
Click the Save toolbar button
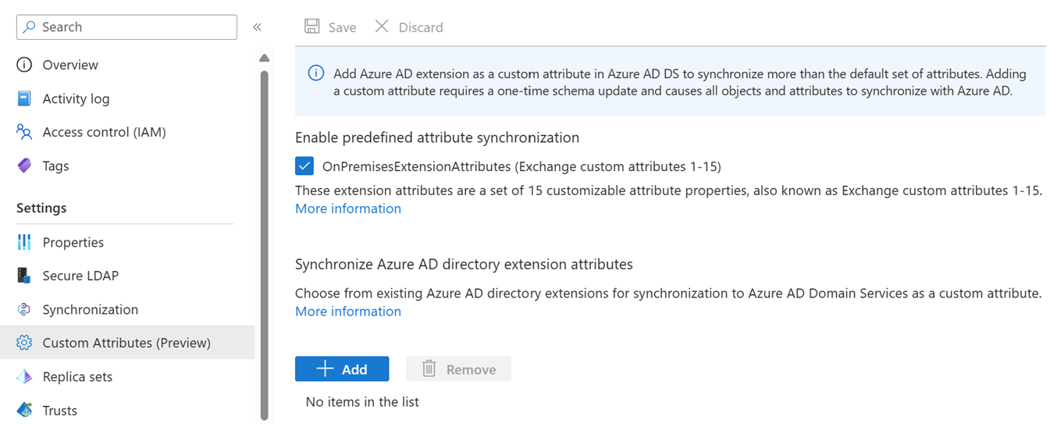[330, 27]
